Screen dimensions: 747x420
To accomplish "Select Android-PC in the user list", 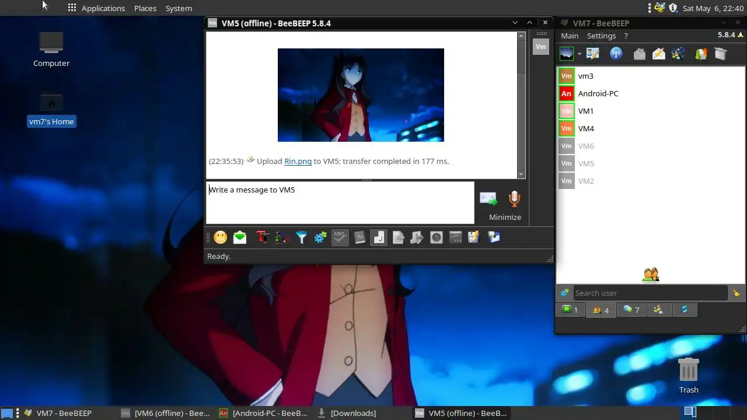I will point(651,93).
